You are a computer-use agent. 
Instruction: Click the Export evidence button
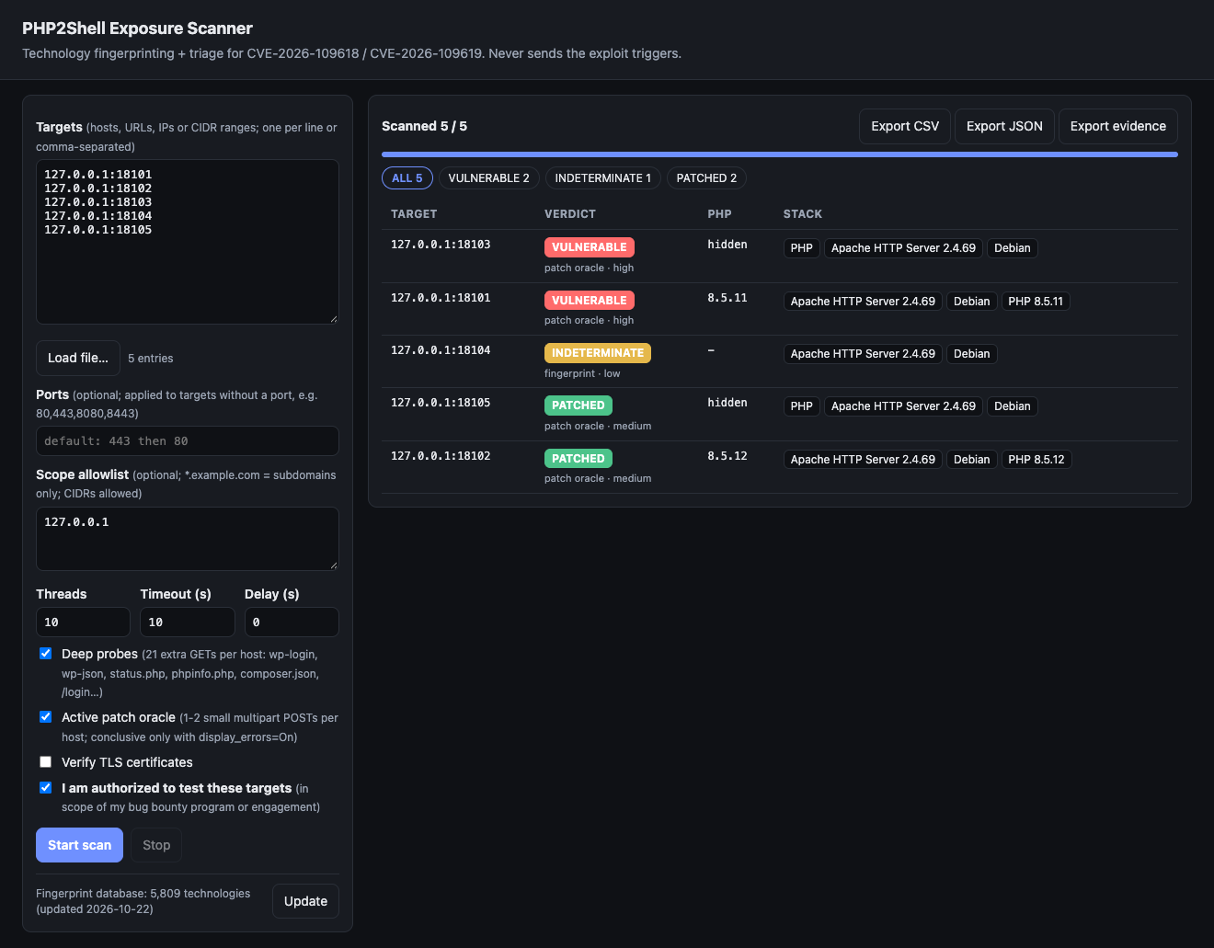click(1117, 126)
